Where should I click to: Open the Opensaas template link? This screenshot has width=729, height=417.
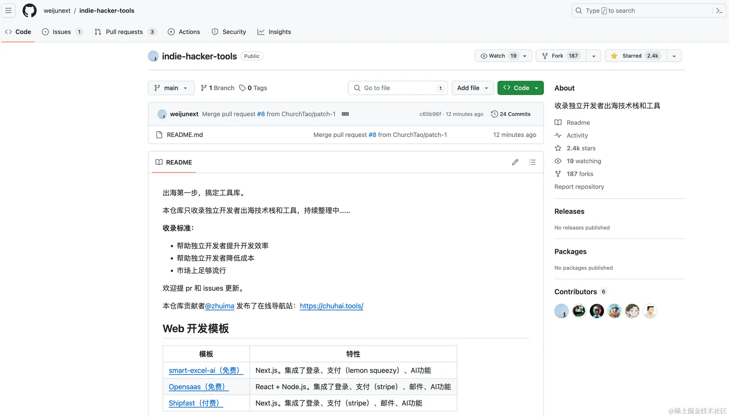pyautogui.click(x=199, y=387)
